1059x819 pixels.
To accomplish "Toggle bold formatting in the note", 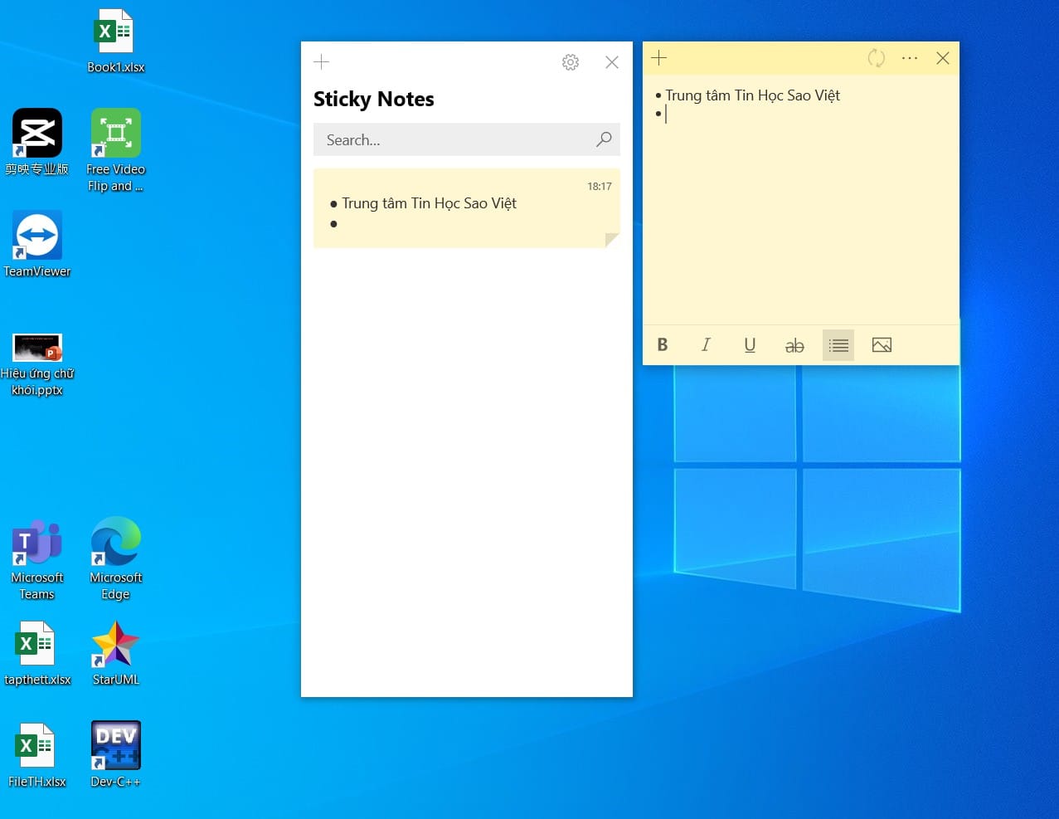I will point(663,345).
